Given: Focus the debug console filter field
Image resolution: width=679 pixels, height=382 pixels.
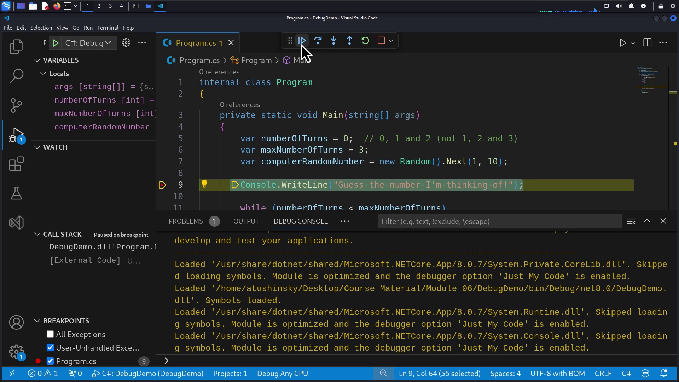Looking at the screenshot, I should coord(500,221).
